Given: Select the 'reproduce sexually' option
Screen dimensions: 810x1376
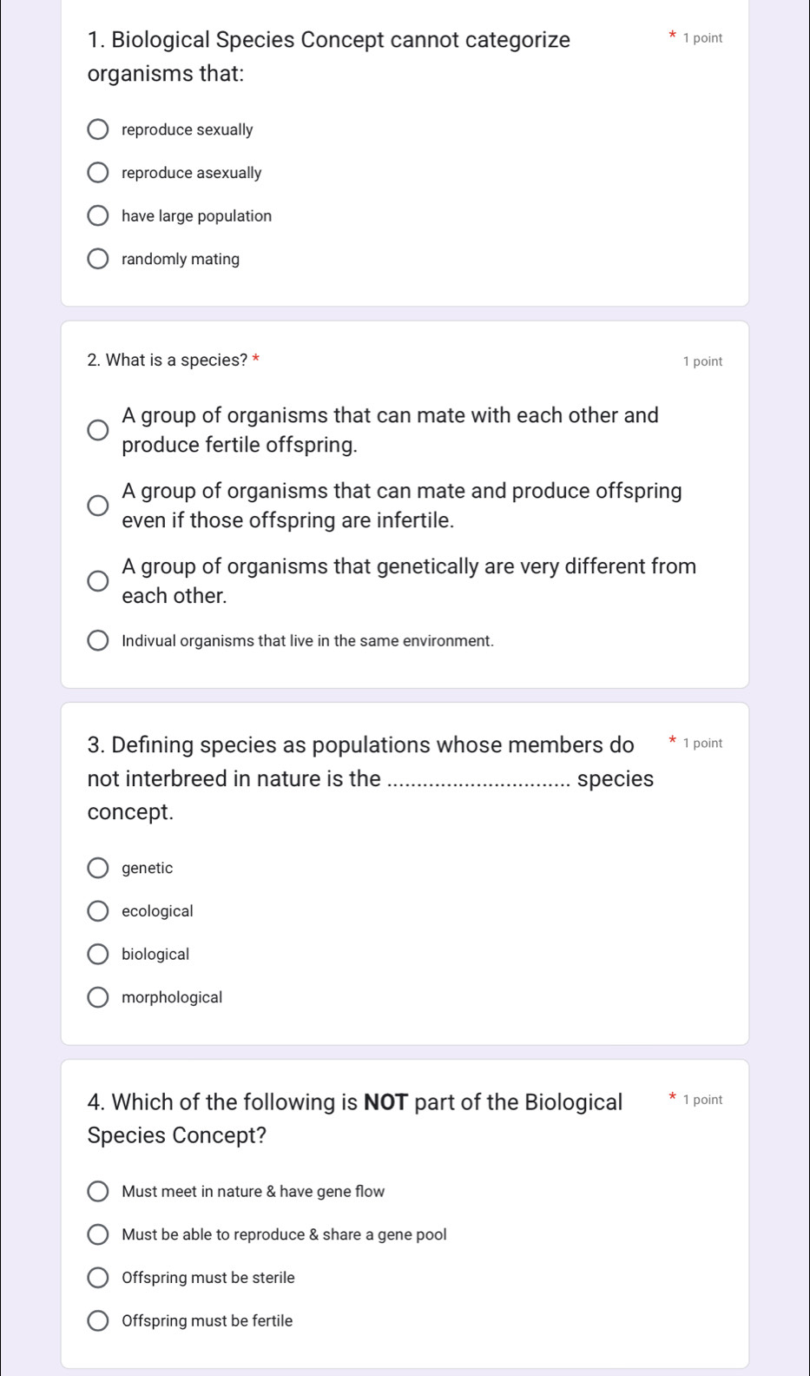Looking at the screenshot, I should point(98,130).
